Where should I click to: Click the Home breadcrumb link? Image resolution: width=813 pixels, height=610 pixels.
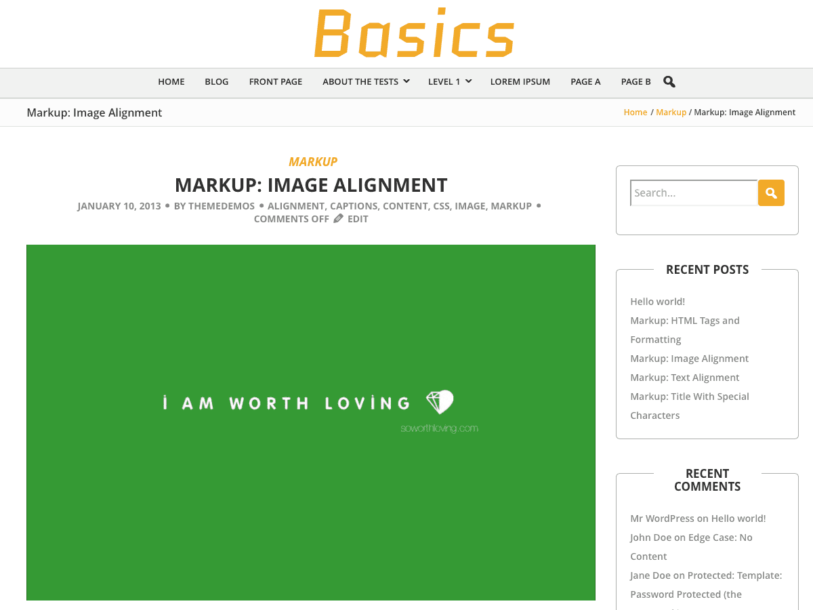635,112
